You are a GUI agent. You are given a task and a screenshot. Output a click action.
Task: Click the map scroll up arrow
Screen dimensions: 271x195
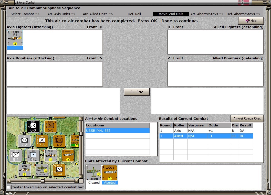[81, 119]
